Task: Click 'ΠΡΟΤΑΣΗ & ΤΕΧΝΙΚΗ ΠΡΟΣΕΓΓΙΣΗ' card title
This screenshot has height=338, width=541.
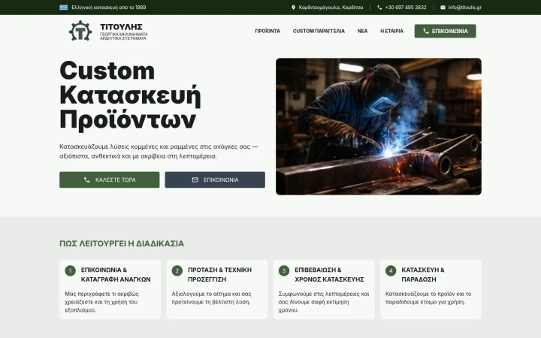Action: 219,275
